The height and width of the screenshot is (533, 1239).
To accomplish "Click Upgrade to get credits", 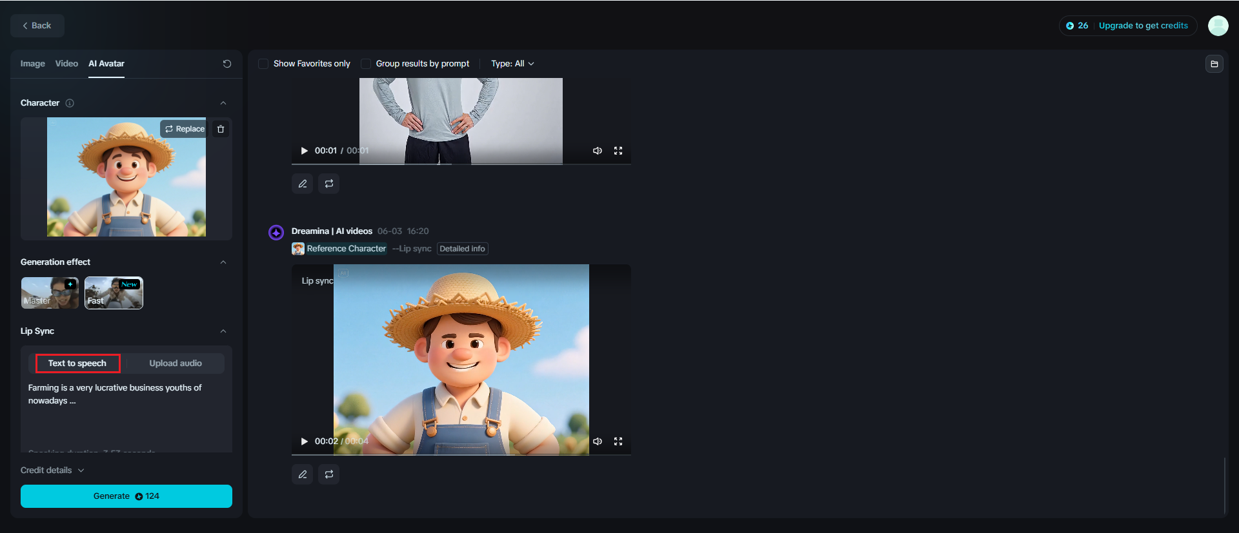I will 1143,26.
